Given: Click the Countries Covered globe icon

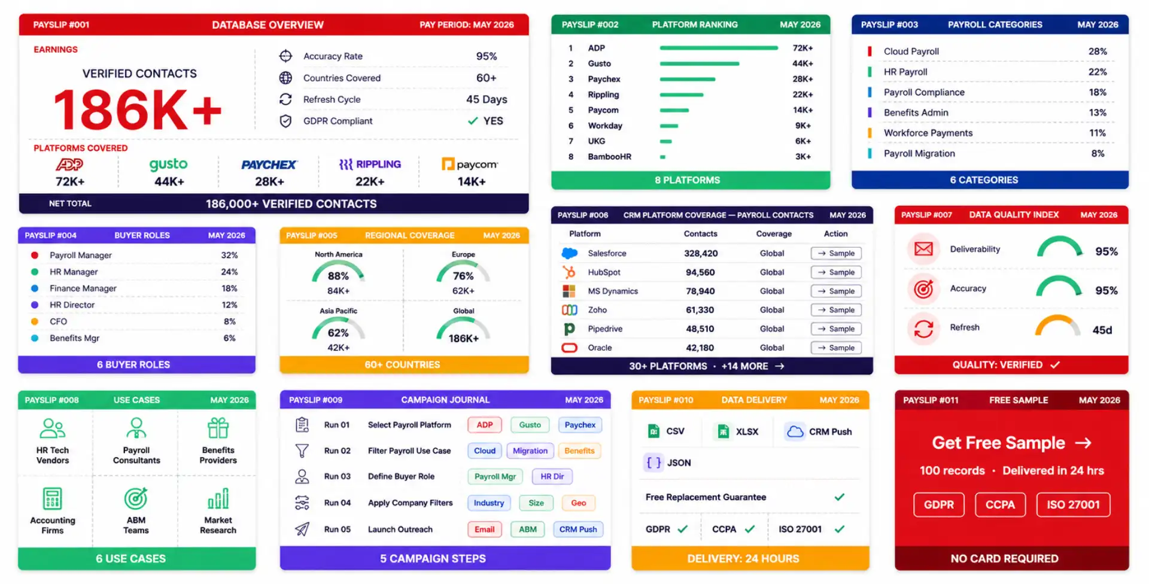Looking at the screenshot, I should tap(285, 78).
